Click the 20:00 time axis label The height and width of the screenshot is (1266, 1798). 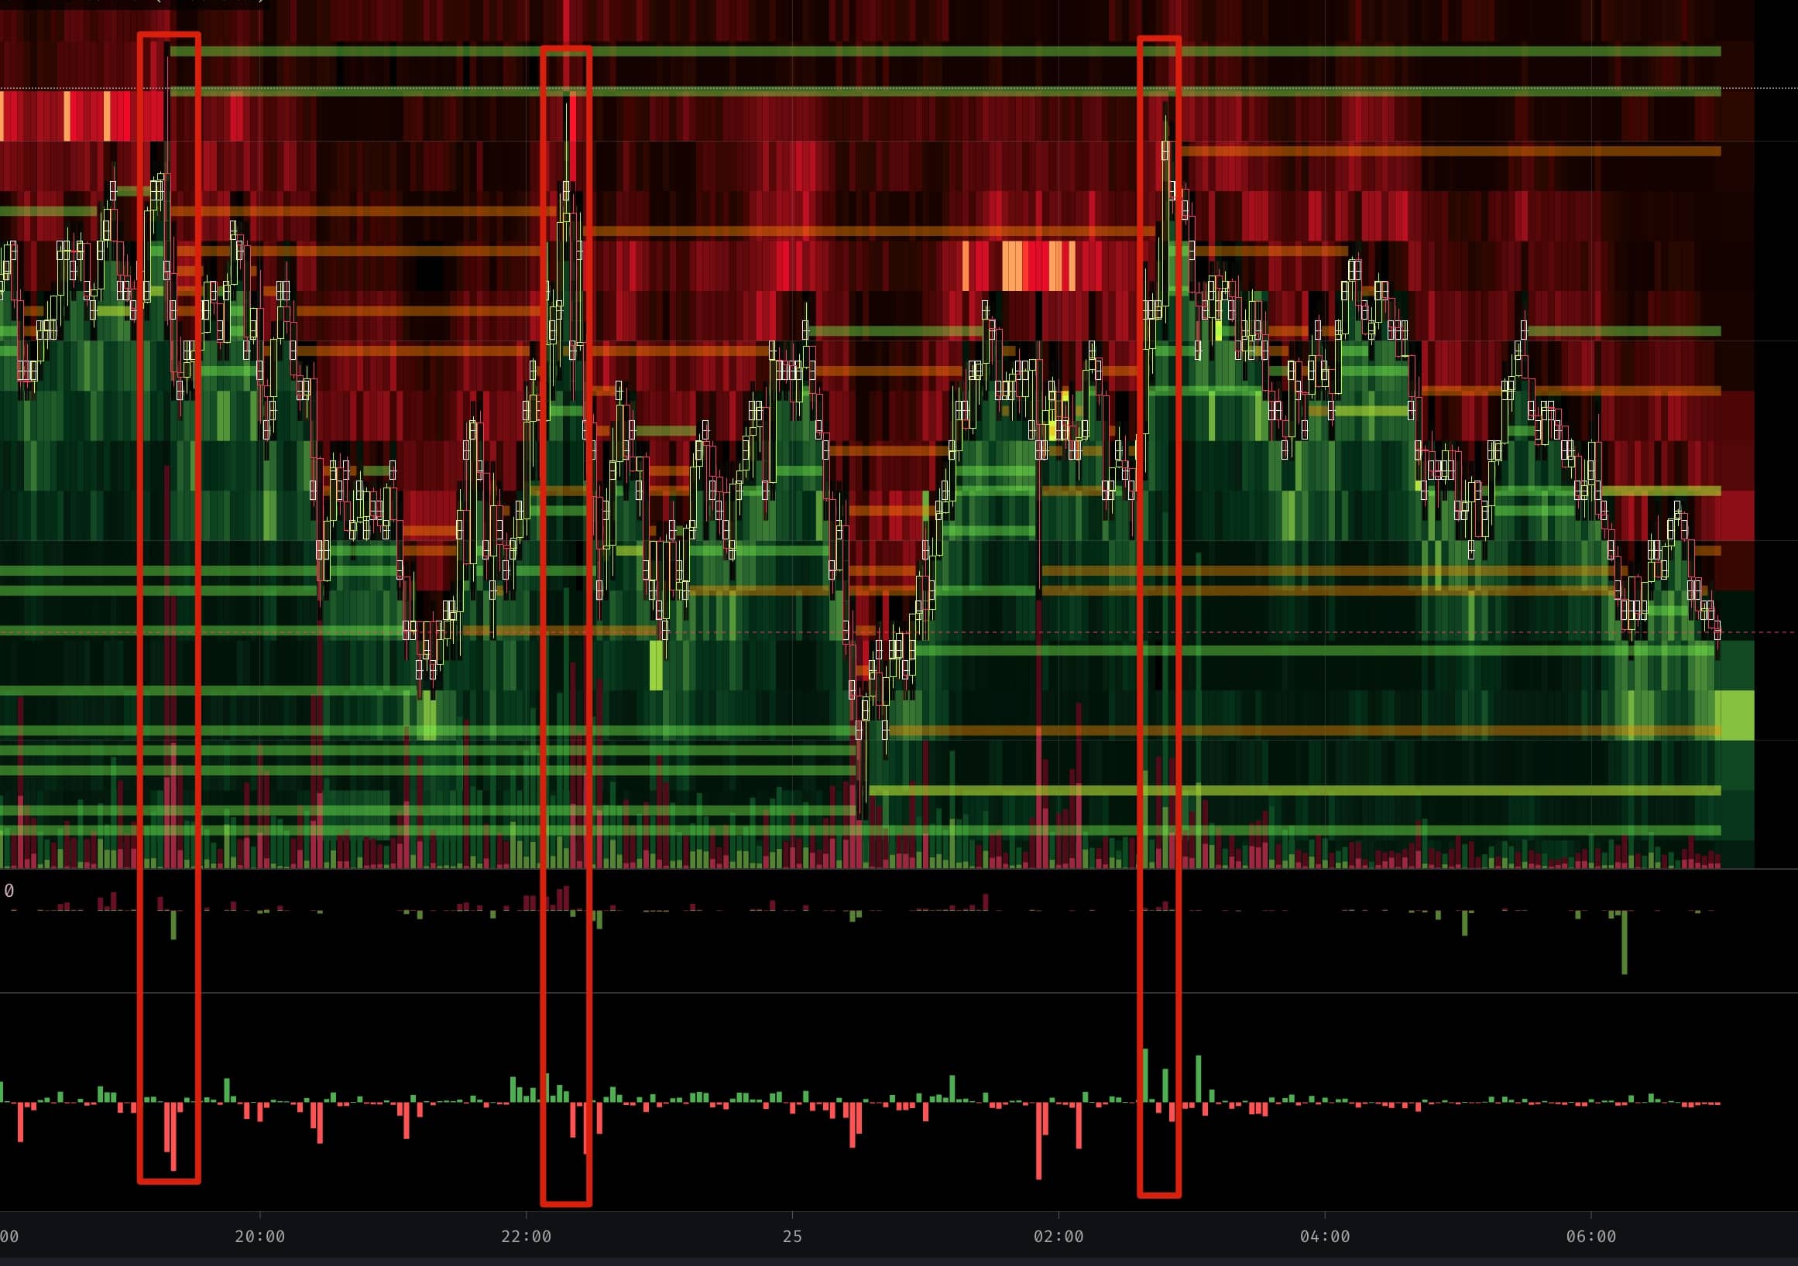(260, 1237)
